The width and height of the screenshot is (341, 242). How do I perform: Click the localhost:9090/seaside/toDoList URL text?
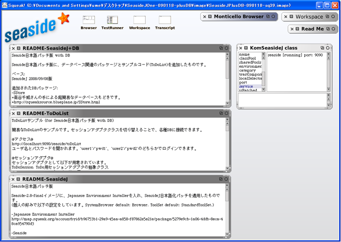click(x=46, y=144)
